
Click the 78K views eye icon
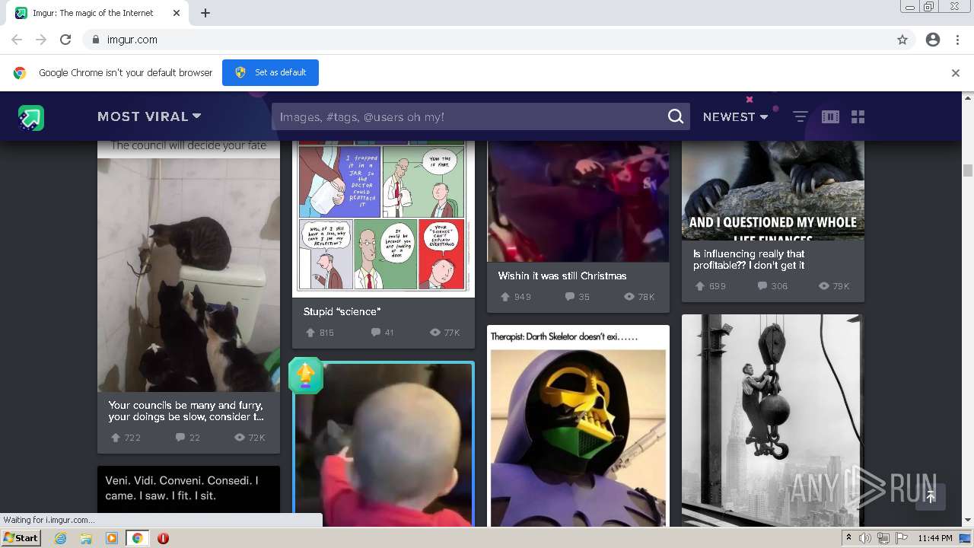coord(629,297)
